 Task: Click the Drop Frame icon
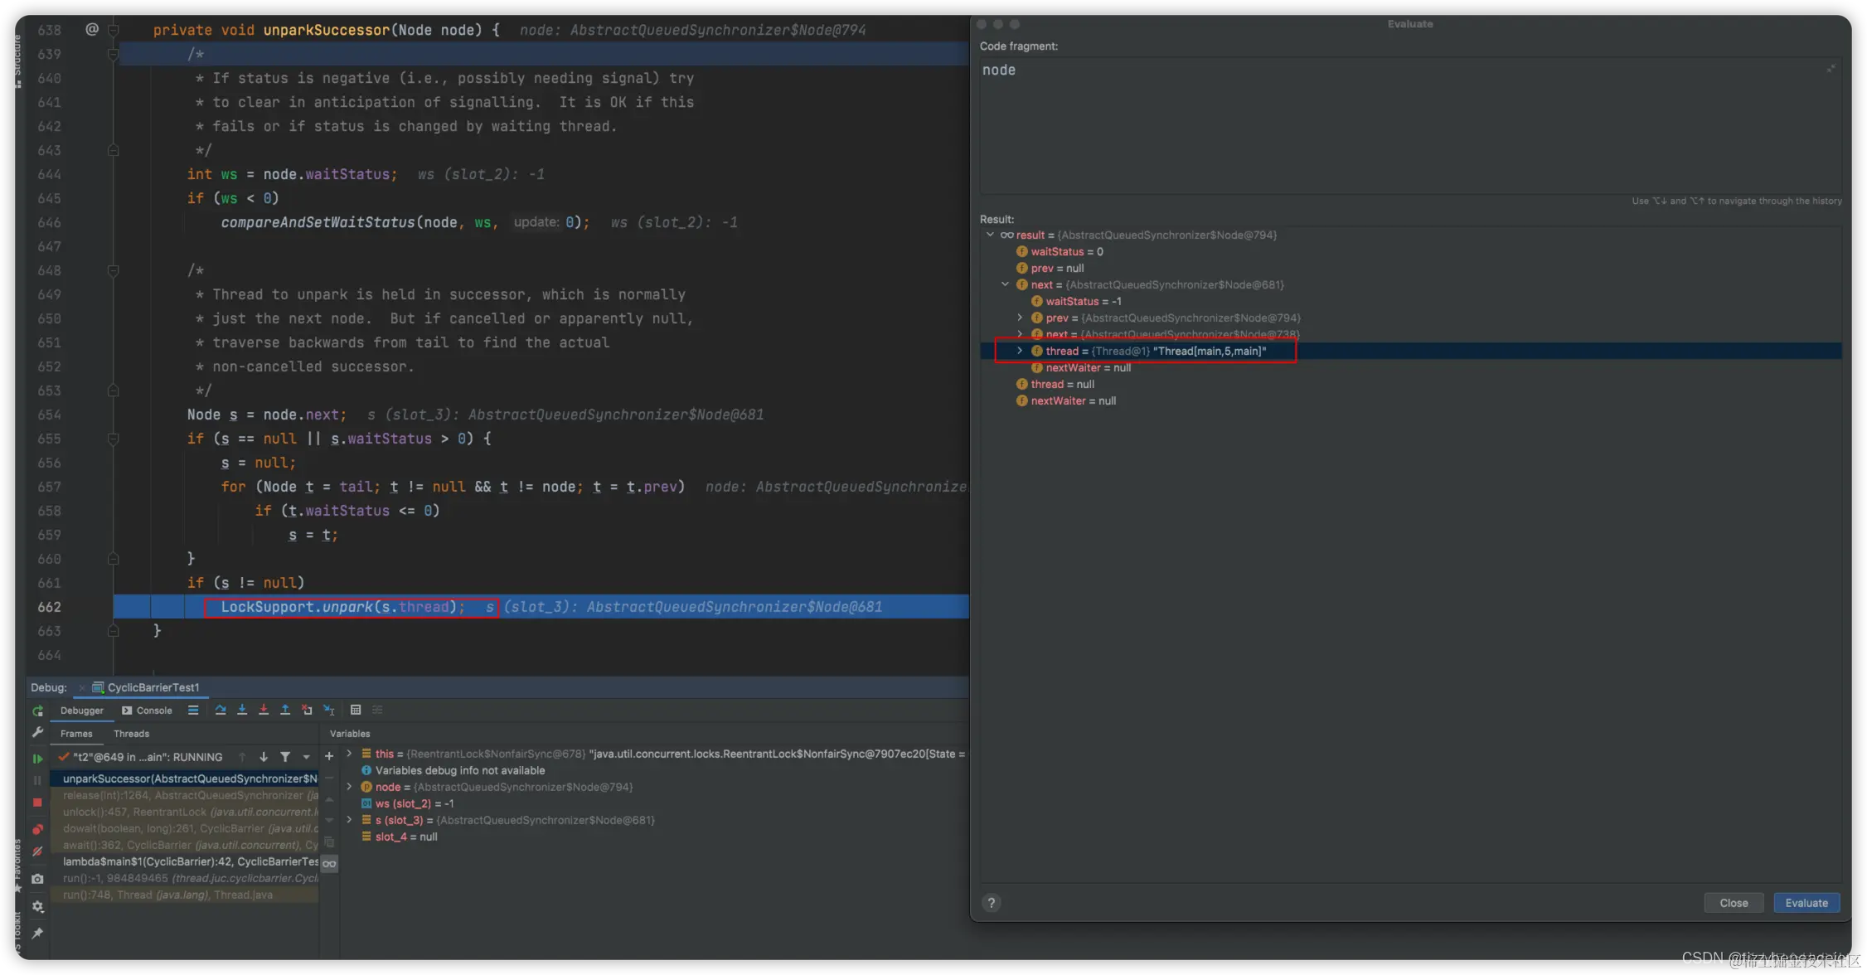click(307, 710)
